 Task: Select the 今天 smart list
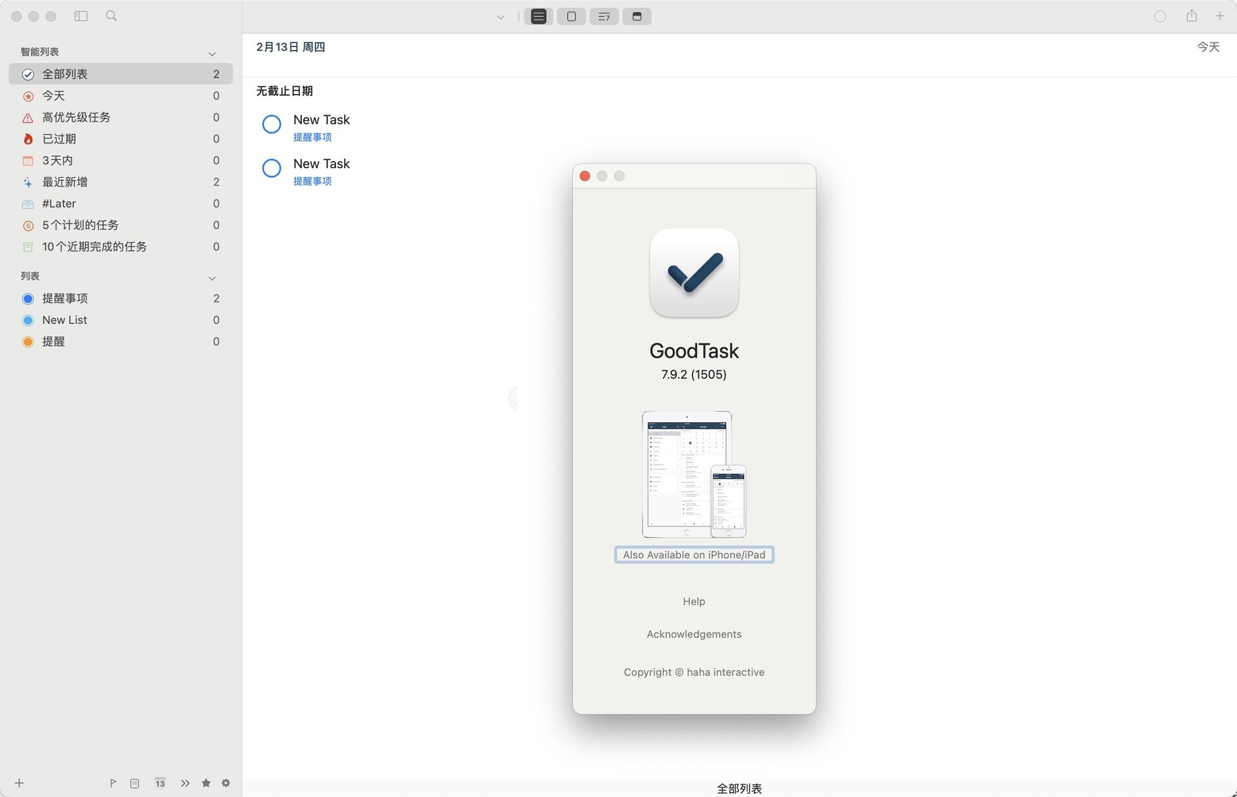pyautogui.click(x=120, y=96)
